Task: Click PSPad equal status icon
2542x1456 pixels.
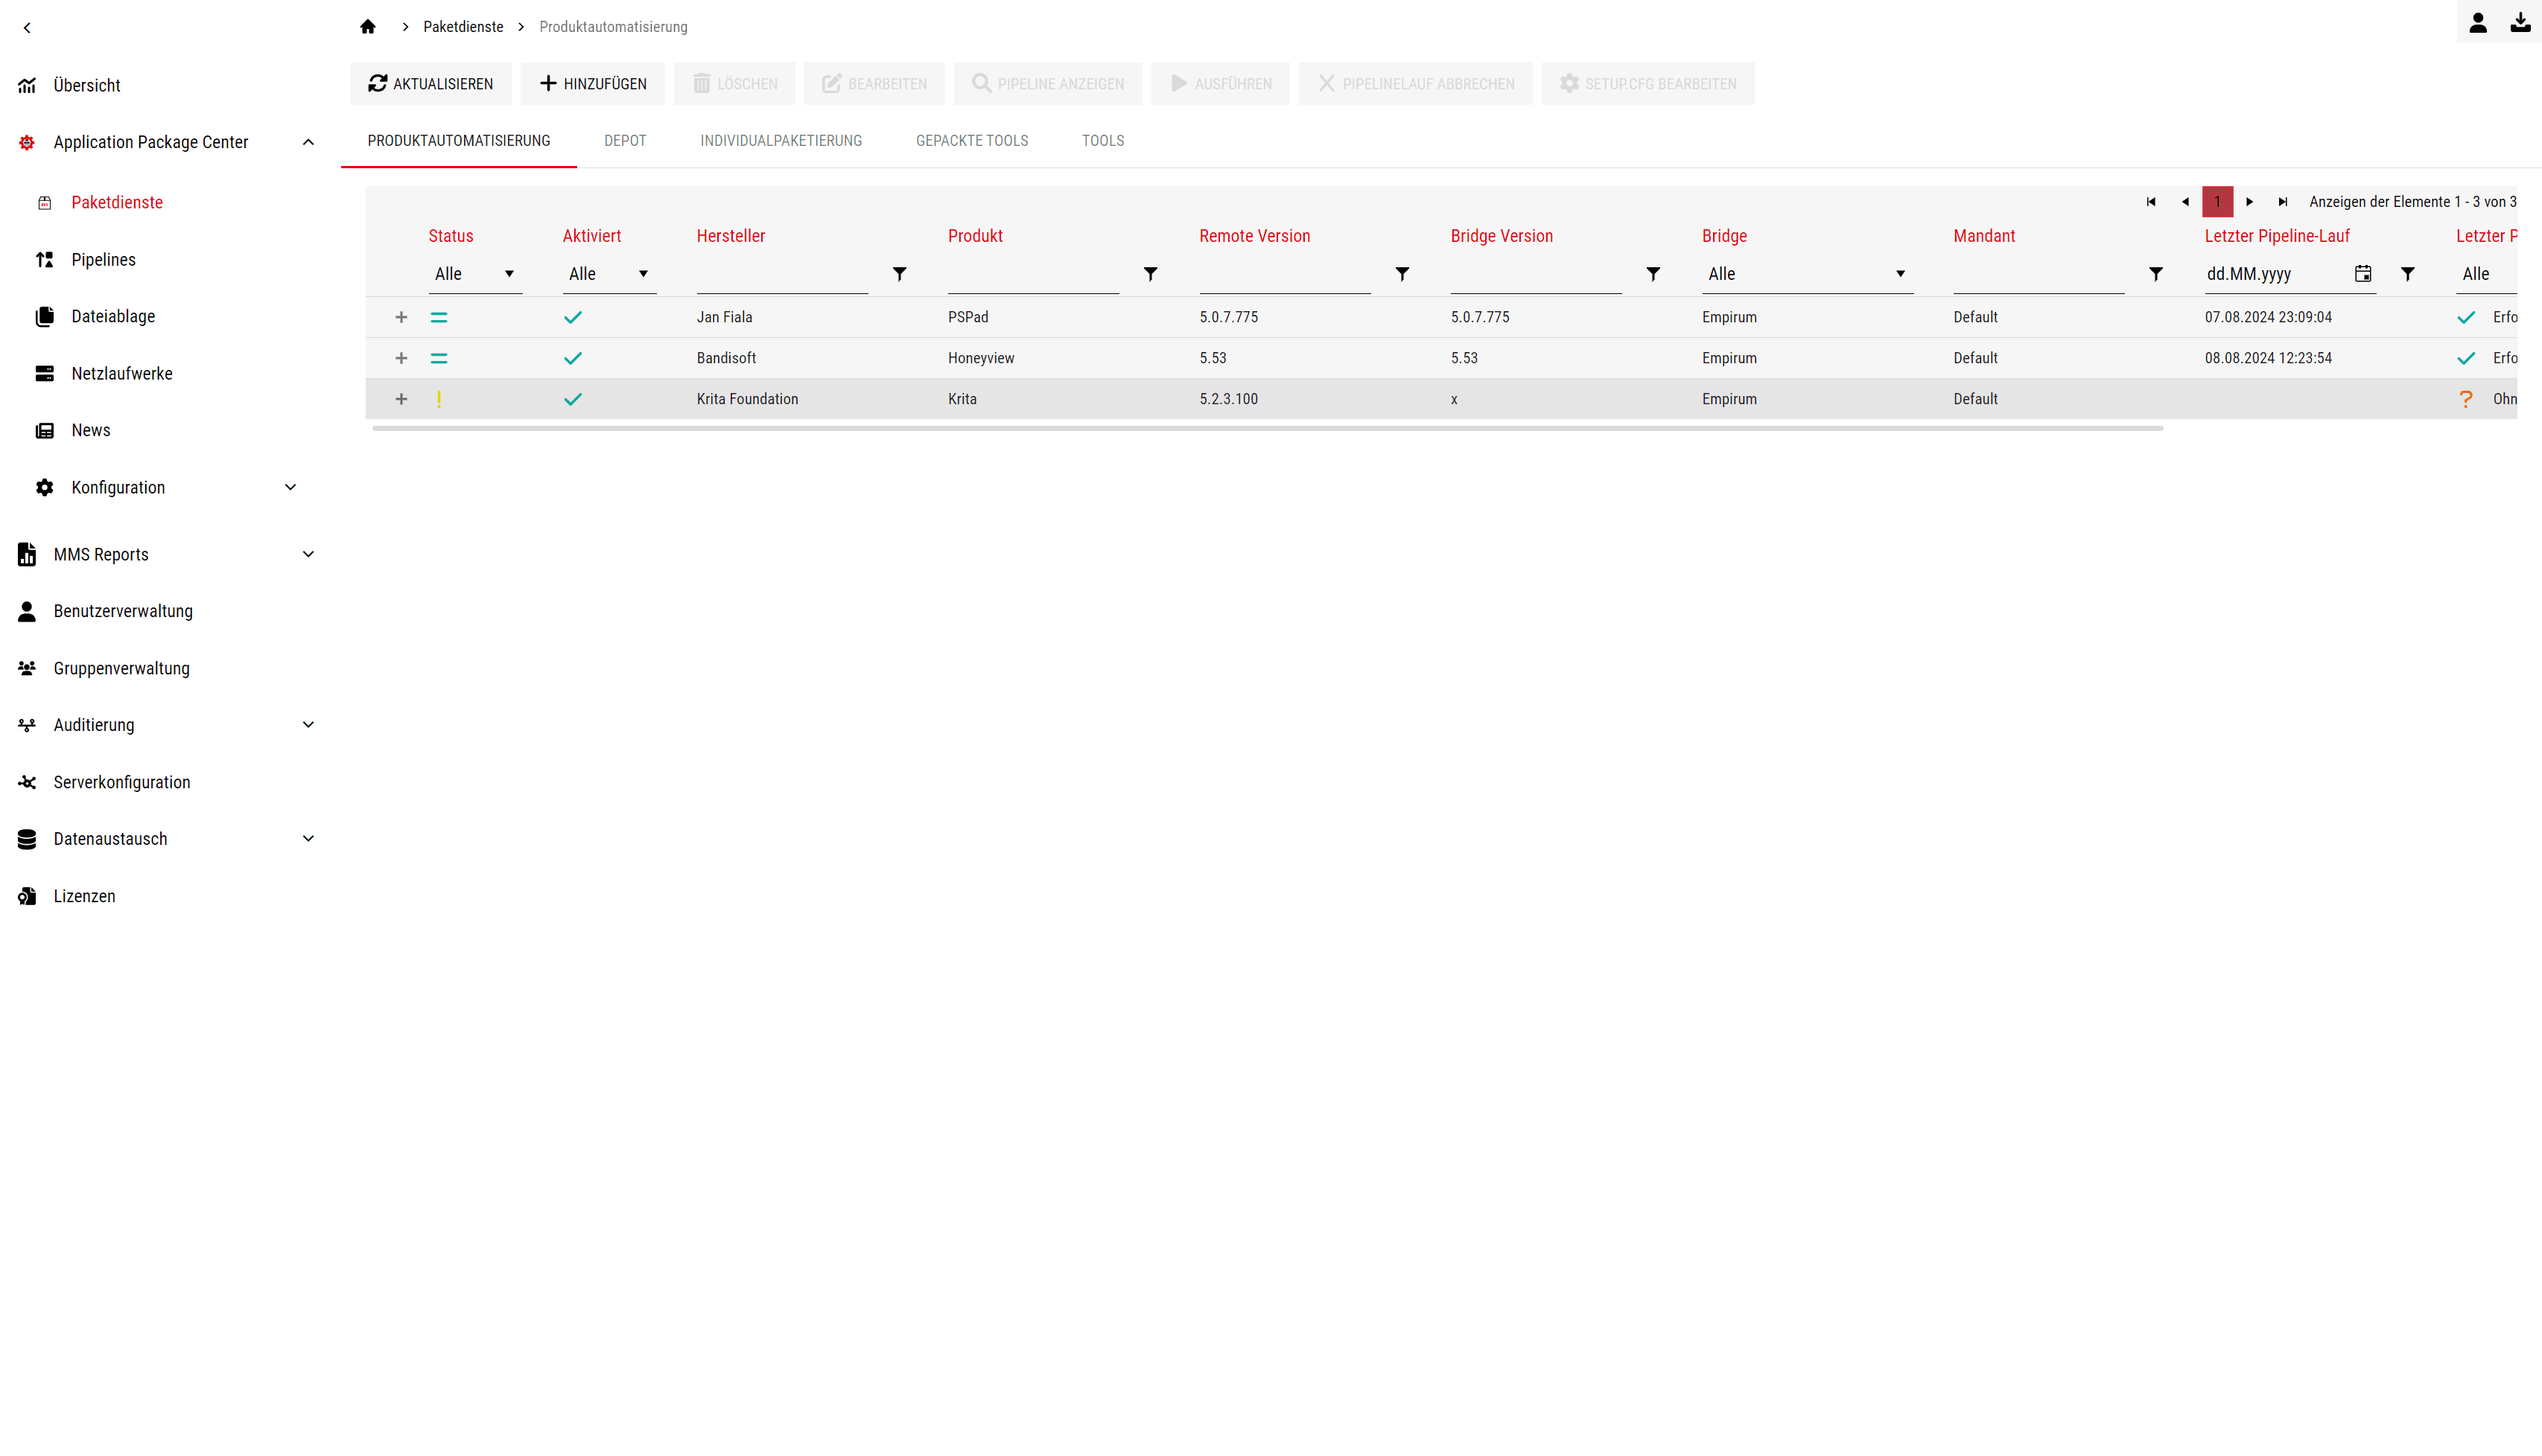Action: click(x=439, y=318)
